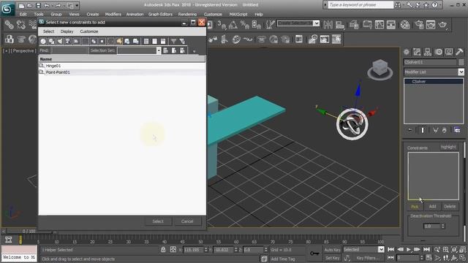Open the MAXScript menu
The height and width of the screenshot is (263, 468).
click(x=238, y=14)
